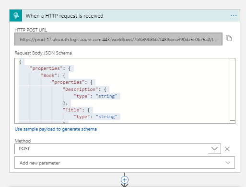This screenshot has width=246, height=187.
Task: Click the Request Body JSON Schema label
Action: (x=43, y=53)
